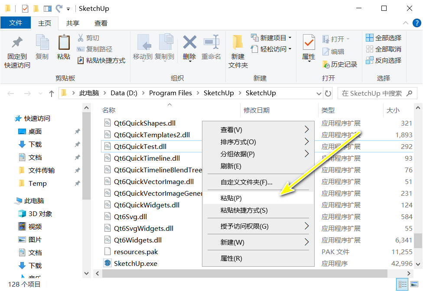
Task: Click Paste shortcut (粘贴快捷方式) in the ribbon
Action: [101, 60]
